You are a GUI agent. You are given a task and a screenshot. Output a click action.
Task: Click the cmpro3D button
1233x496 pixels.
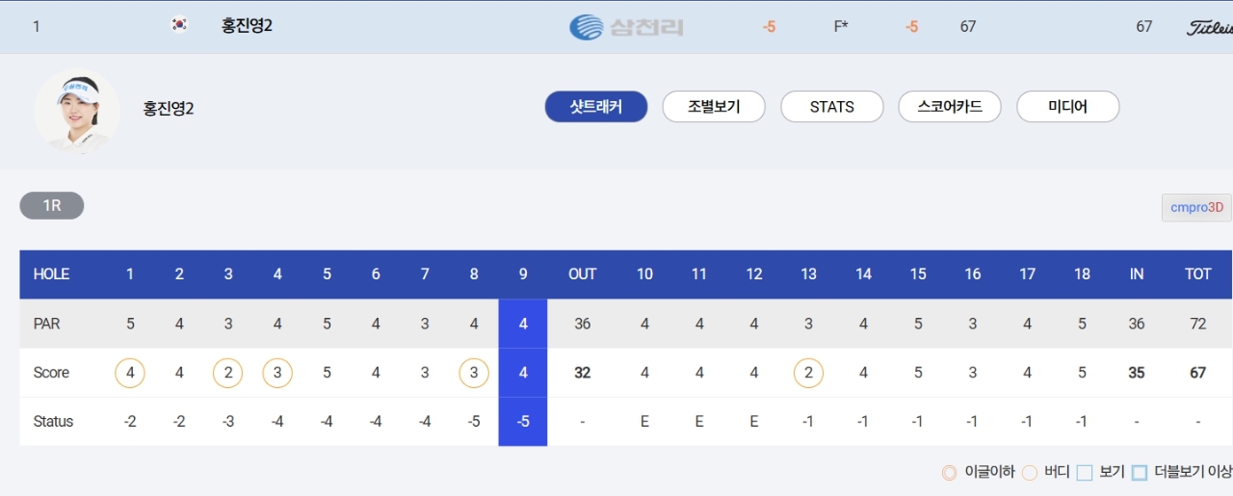coord(1196,207)
